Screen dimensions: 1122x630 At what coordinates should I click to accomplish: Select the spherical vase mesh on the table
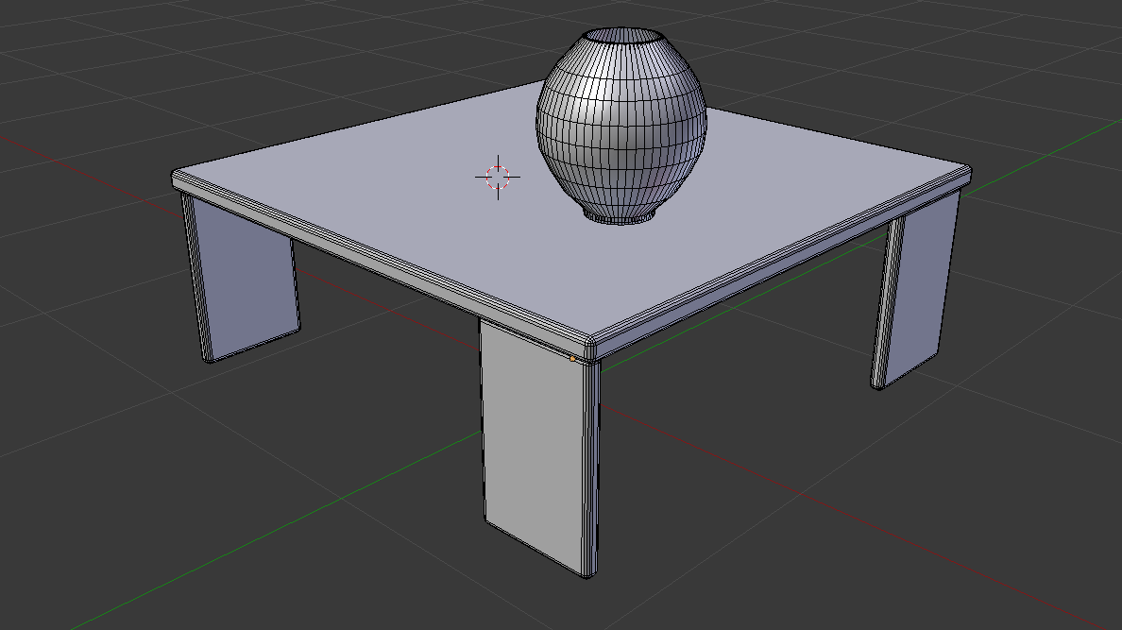[621, 126]
